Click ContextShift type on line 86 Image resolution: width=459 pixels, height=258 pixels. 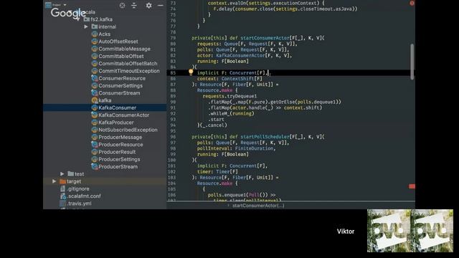[x=237, y=79]
